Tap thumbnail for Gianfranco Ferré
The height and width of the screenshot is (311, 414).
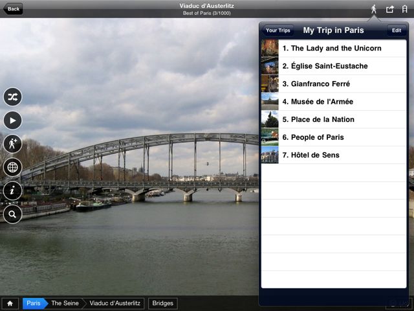[x=270, y=84]
